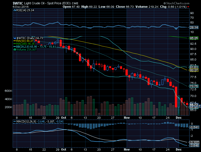The width and height of the screenshot is (201, 152).
Task: Click the $WTIC (Daily) candlestick legend icon
Action: pyautogui.click(x=15, y=38)
